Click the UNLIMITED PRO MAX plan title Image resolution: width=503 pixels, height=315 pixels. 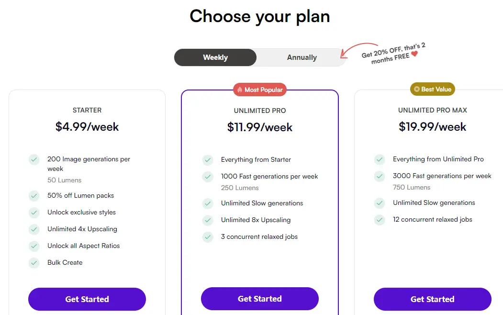coord(432,110)
